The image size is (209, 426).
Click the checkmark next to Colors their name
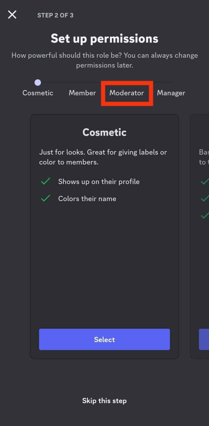tap(46, 198)
